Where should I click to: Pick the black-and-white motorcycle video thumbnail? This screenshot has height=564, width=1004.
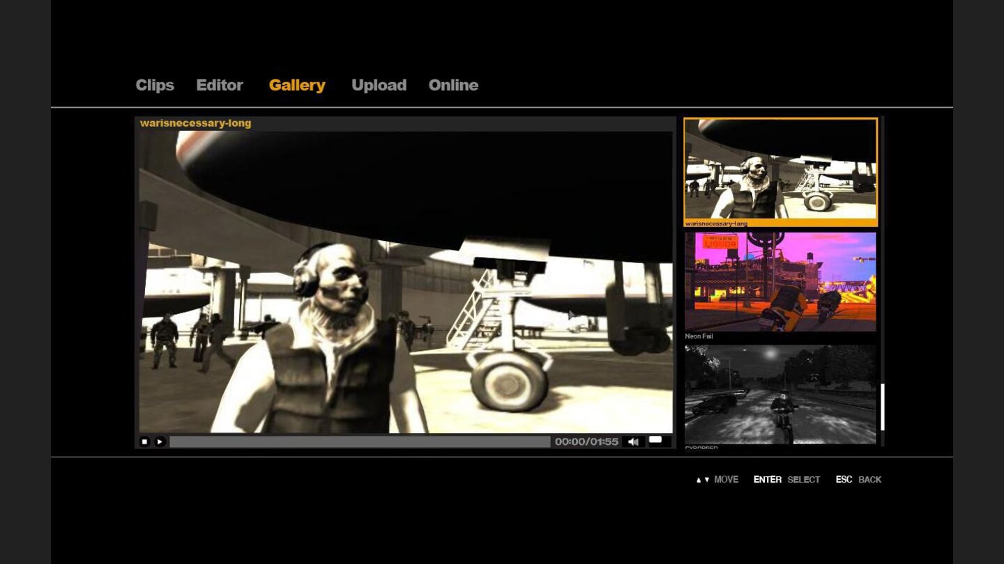(x=780, y=394)
